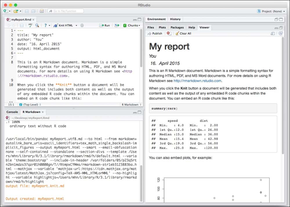Image resolution: width=290 pixels, height=207 pixels.
Task: Click the main toolbar Save icon
Action: 27,11
